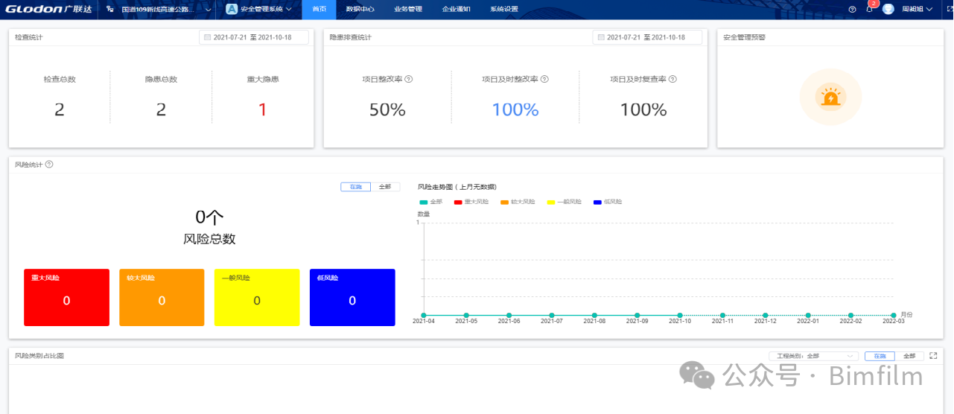The width and height of the screenshot is (954, 414).
Task: Click the 检查总数 value 2
Action: click(x=60, y=110)
